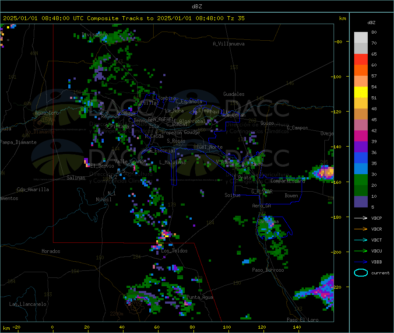Click the white VBCP arrow in legend
This screenshot has height=333, width=394.
coord(361,218)
